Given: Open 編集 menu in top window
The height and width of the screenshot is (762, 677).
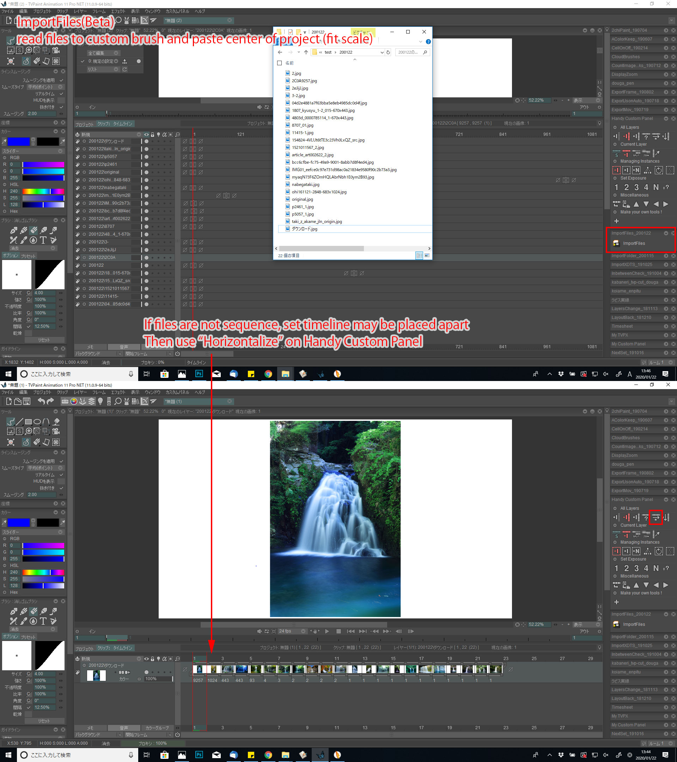Looking at the screenshot, I should pos(23,11).
